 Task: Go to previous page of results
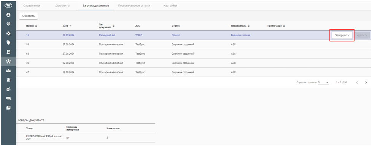click(357, 83)
